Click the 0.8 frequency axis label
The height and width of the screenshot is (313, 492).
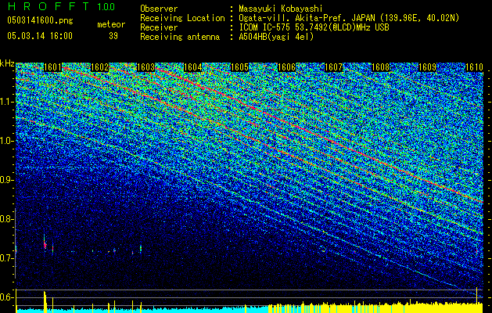(x=6, y=219)
